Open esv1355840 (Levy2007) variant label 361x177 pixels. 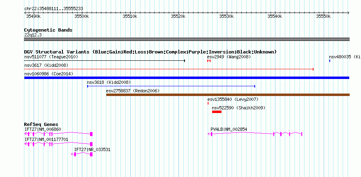click(233, 99)
